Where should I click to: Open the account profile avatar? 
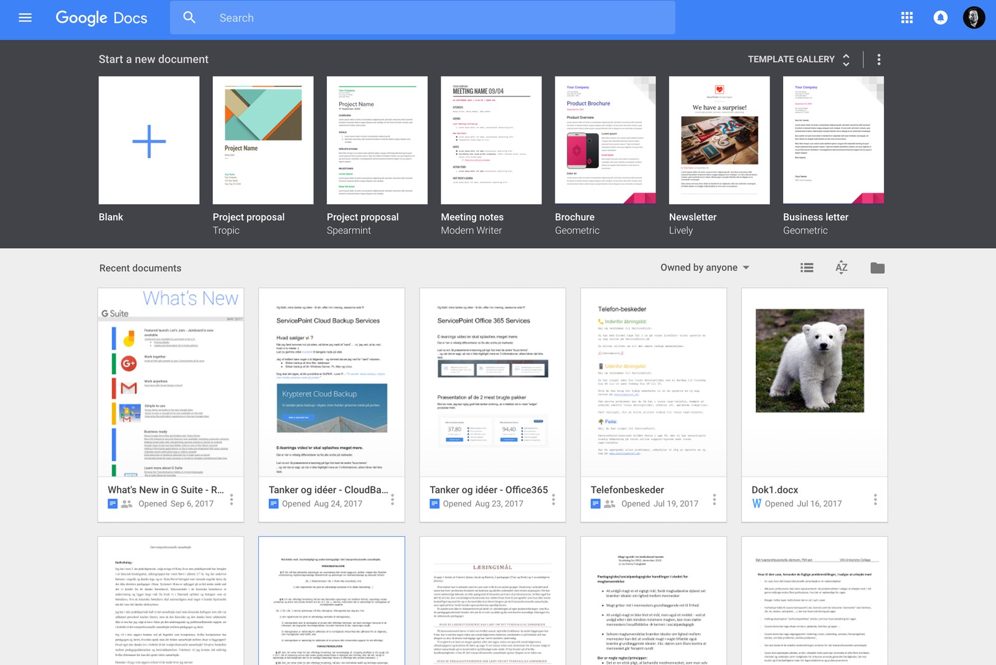point(974,17)
